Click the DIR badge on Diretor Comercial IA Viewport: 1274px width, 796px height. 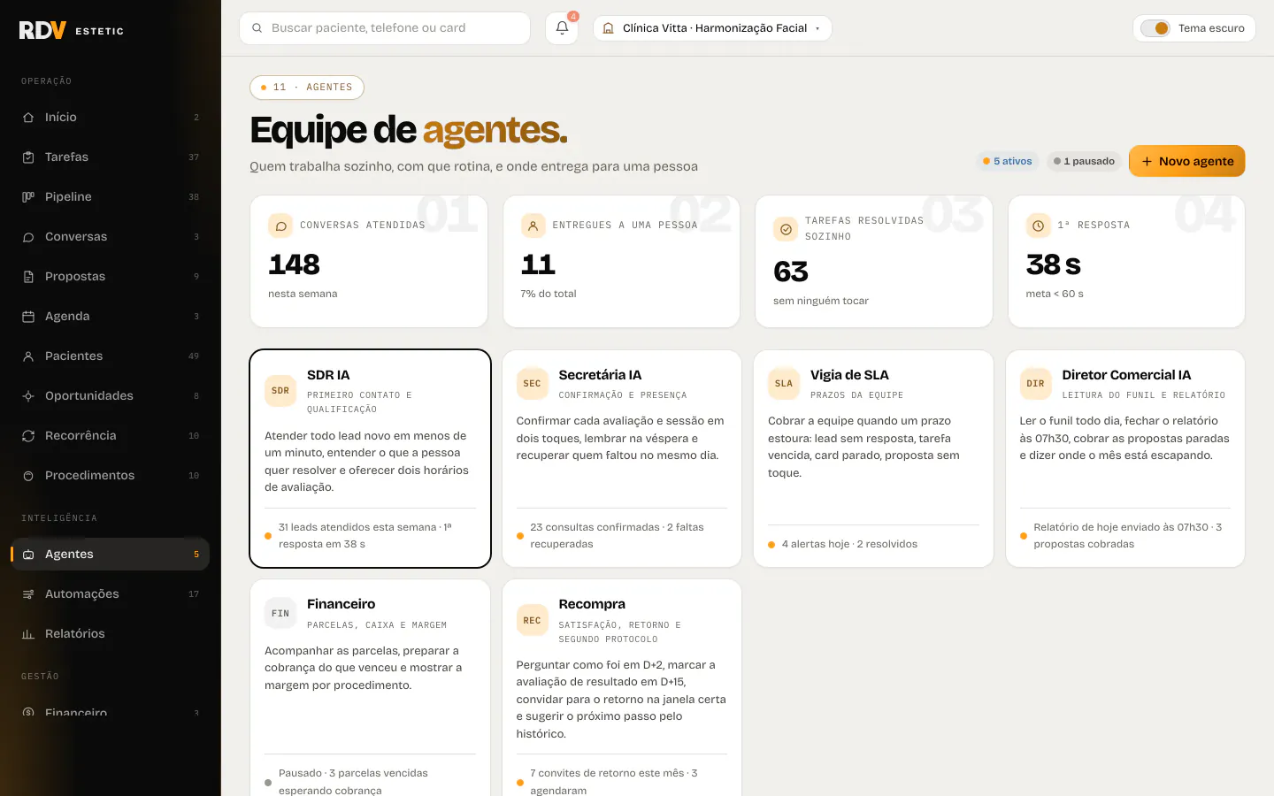click(x=1035, y=384)
